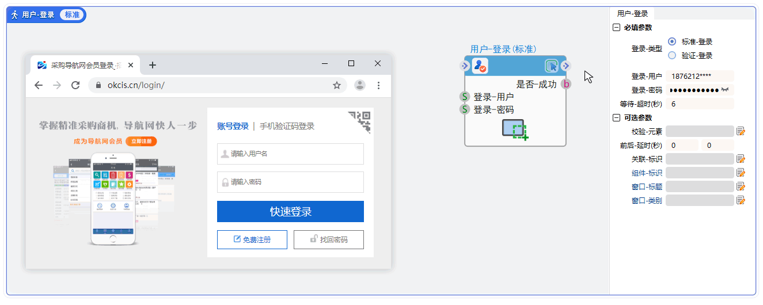Image resolution: width=763 pixels, height=305 pixels.
Task: Click the 登录-密码 input field
Action: (x=700, y=90)
